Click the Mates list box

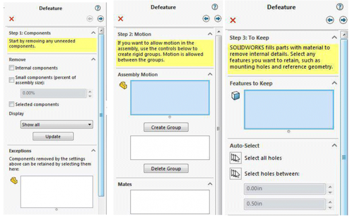170,202
